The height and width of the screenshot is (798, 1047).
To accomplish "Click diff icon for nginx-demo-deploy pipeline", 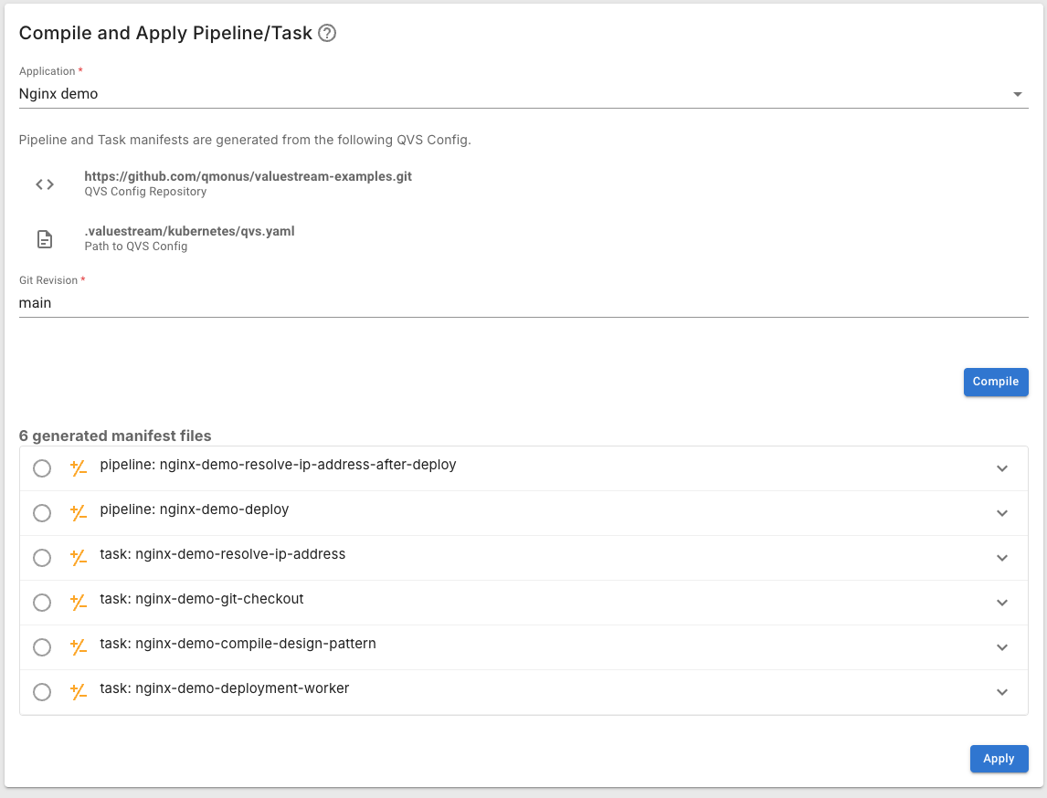I will 79,513.
